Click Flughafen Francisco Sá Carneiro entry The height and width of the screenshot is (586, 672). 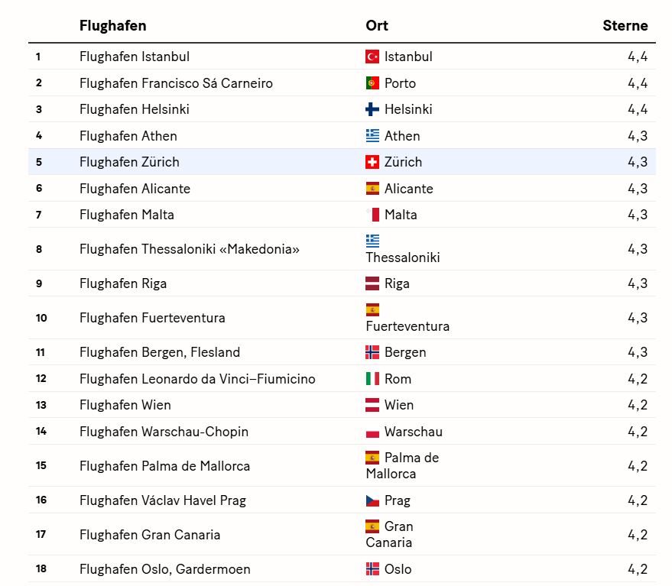176,83
